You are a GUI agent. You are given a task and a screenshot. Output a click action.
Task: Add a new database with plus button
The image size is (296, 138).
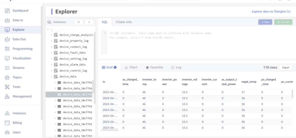pyautogui.click(x=89, y=22)
